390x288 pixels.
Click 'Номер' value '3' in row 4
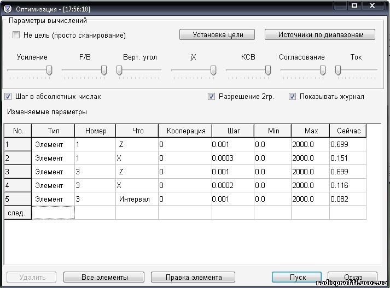click(95, 185)
